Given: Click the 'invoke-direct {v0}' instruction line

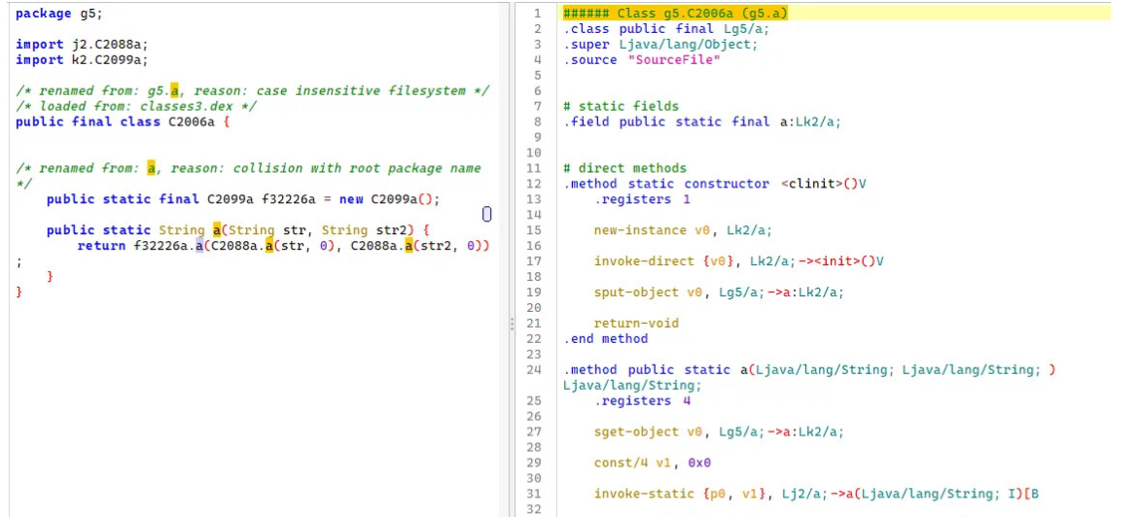Looking at the screenshot, I should click(739, 261).
